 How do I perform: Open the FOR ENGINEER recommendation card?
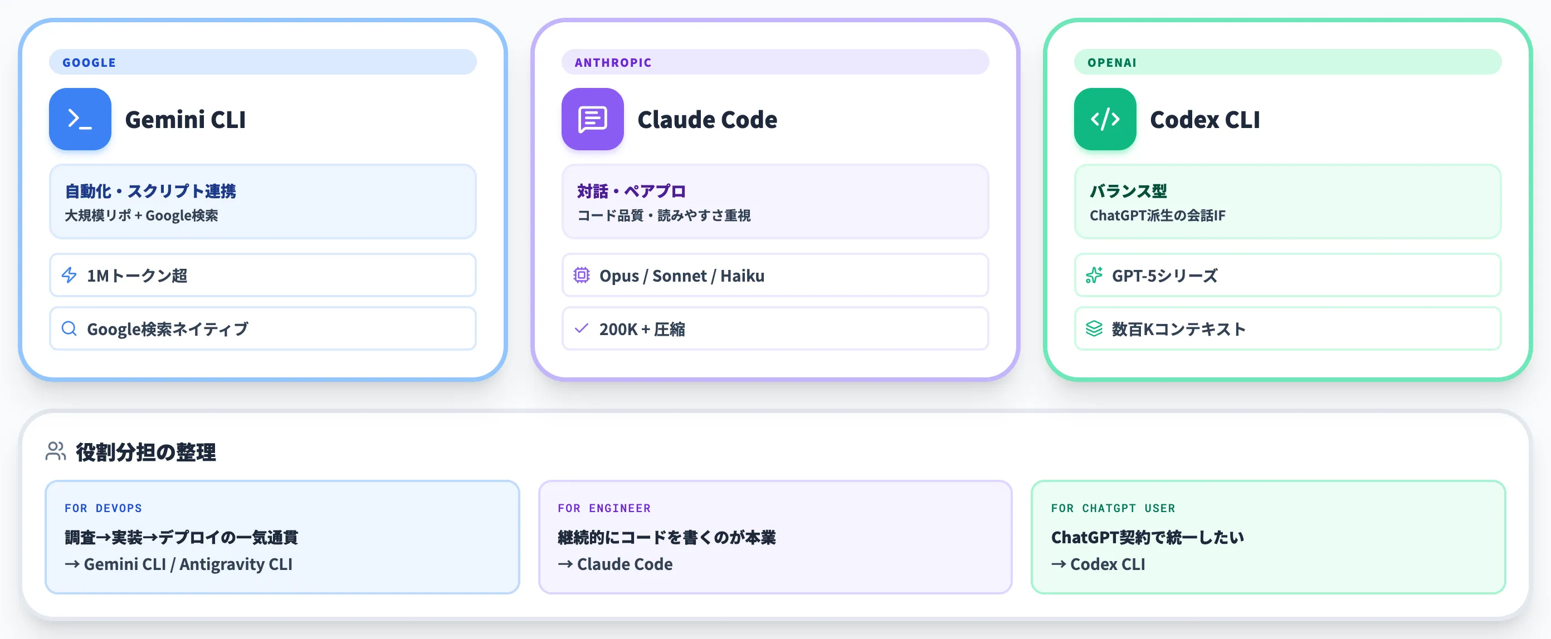[775, 537]
